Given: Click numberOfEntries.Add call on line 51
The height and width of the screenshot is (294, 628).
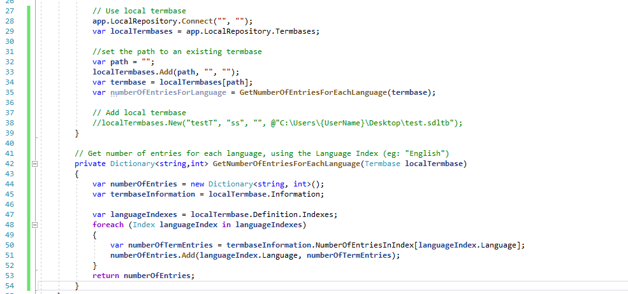Looking at the screenshot, I should (x=255, y=255).
